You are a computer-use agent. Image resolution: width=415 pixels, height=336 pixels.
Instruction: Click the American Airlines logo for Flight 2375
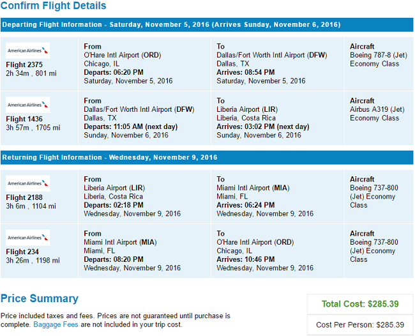click(x=28, y=50)
